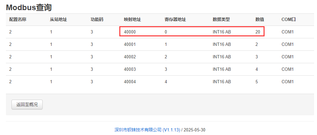Click the 数值 cell in the 40003 row
The image size is (317, 135).
257,69
